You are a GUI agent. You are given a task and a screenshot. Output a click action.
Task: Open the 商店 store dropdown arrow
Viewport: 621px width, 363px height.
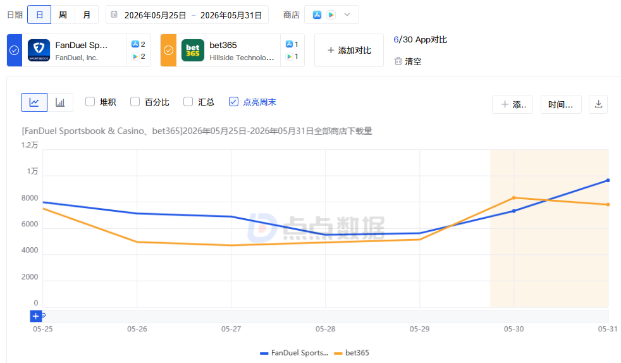tap(347, 15)
